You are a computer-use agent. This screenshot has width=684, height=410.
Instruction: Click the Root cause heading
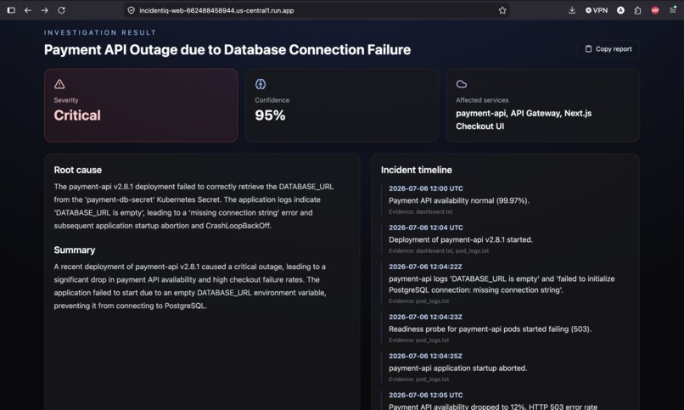pyautogui.click(x=77, y=170)
